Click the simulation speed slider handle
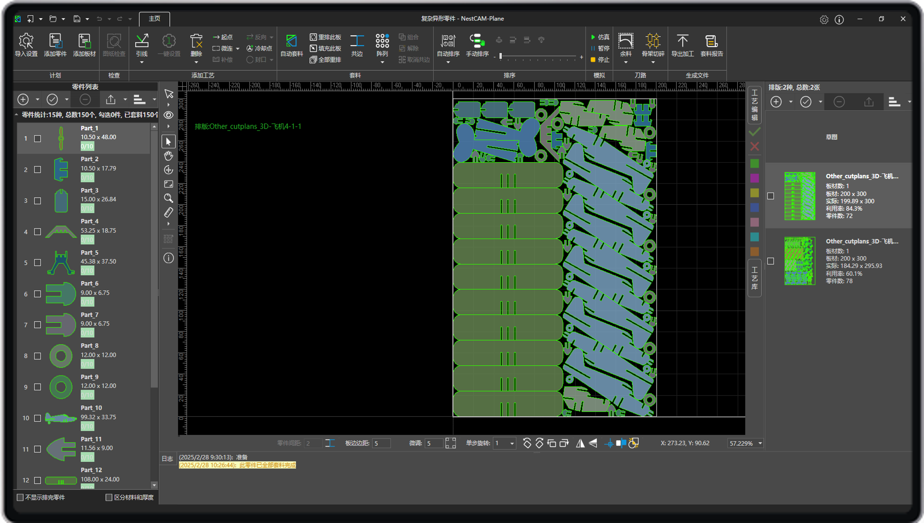The width and height of the screenshot is (924, 523). click(500, 56)
